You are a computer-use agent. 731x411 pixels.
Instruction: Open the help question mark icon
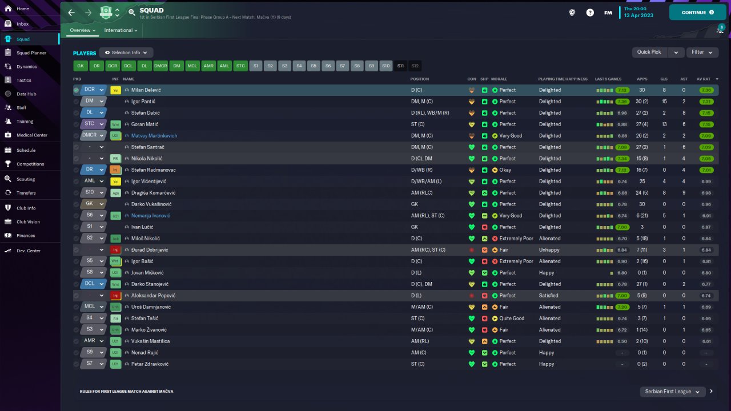pyautogui.click(x=590, y=13)
